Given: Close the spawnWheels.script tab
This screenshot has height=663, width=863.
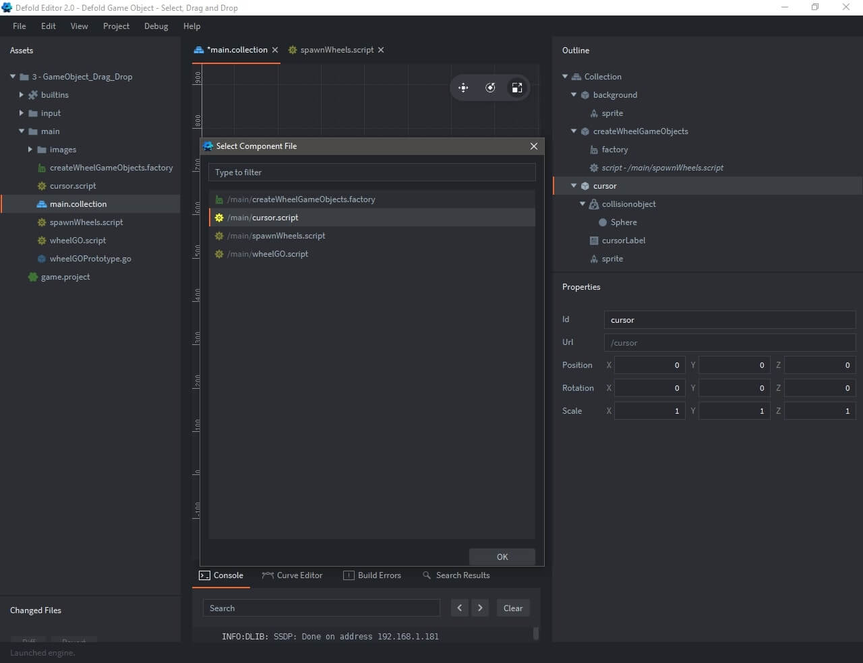Looking at the screenshot, I should 381,50.
